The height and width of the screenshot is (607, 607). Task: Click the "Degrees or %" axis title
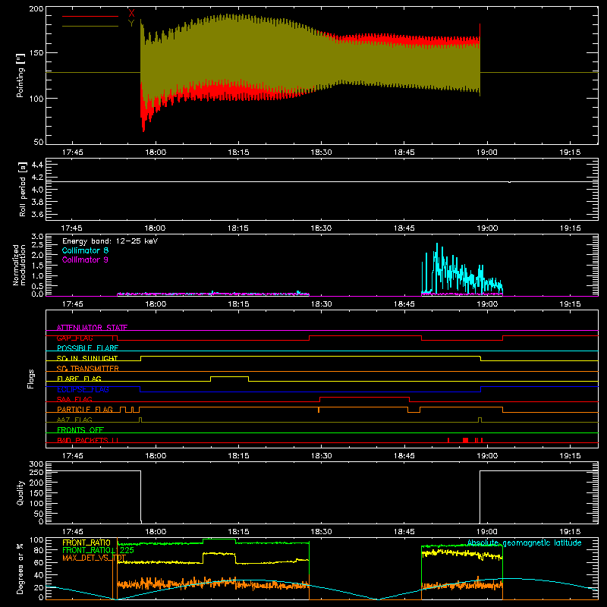pos(20,568)
